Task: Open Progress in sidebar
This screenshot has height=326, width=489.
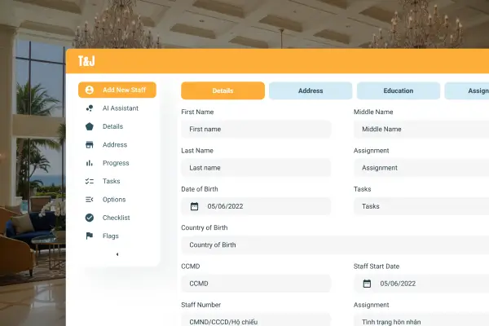Action: pyautogui.click(x=117, y=163)
